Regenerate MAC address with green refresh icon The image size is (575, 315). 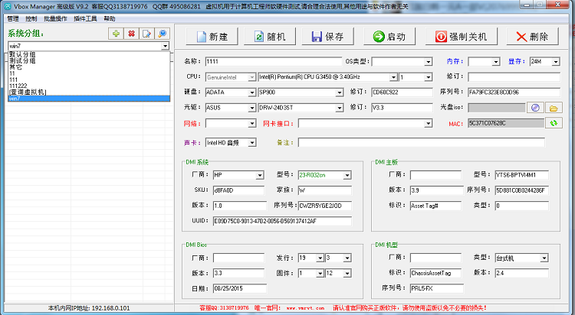[552, 122]
